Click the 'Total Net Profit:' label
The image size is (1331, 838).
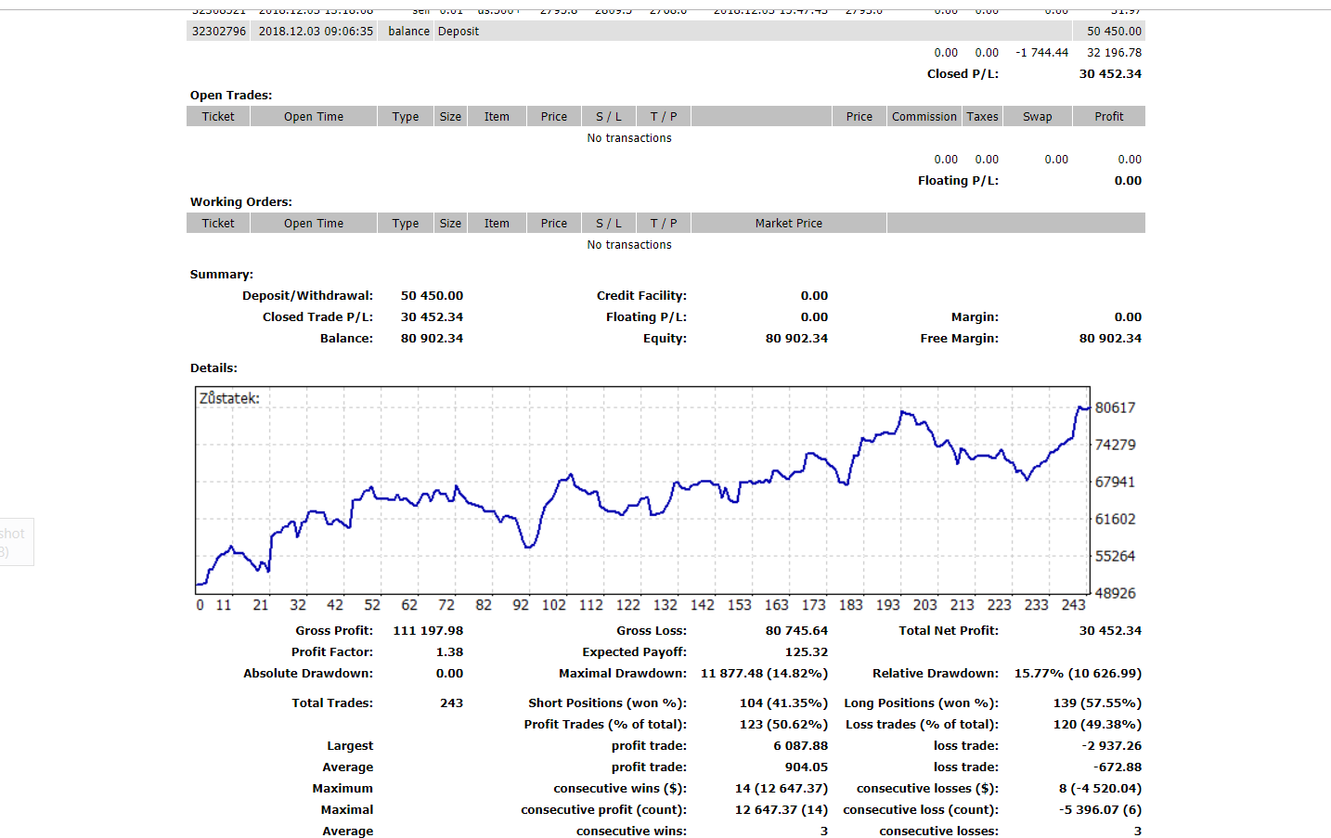949,631
